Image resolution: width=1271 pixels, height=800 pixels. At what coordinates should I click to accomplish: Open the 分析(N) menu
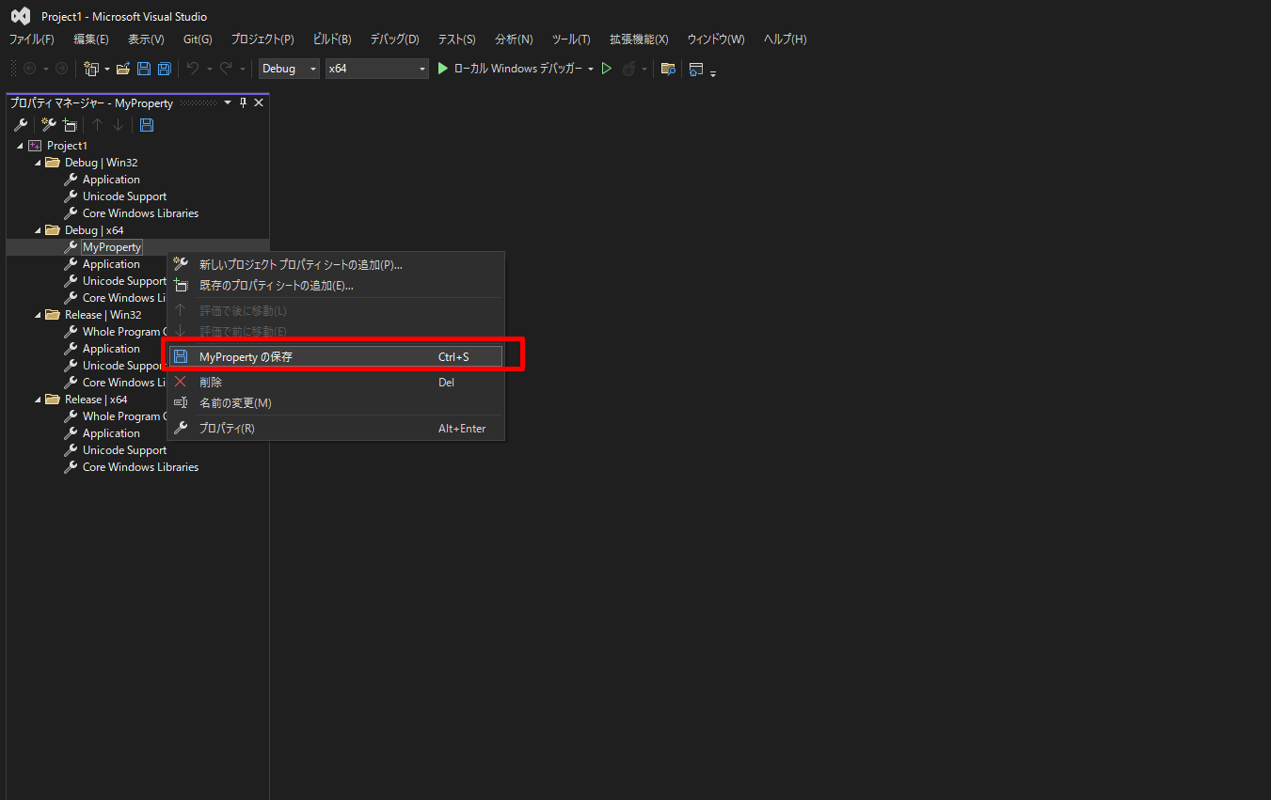(514, 39)
